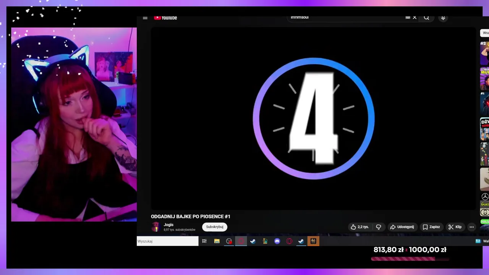Open the on-screen keyboard in search box
489x275 pixels.
pyautogui.click(x=408, y=18)
